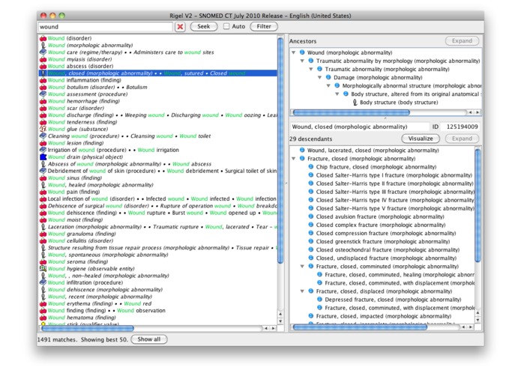Collapse the Fracture, closed descendants node
Screen dimensions: 521x370
[x=293, y=159]
